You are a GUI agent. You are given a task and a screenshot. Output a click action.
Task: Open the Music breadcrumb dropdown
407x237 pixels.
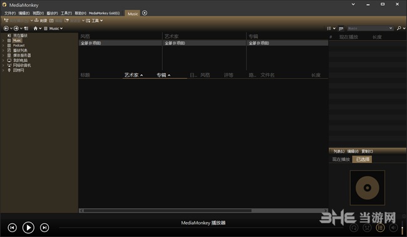point(61,28)
